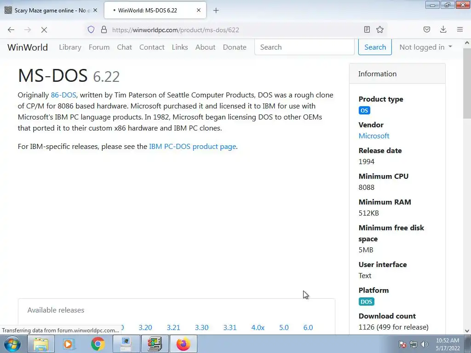Image resolution: width=471 pixels, height=353 pixels.
Task: Open the Windows Start menu
Action: (12, 344)
